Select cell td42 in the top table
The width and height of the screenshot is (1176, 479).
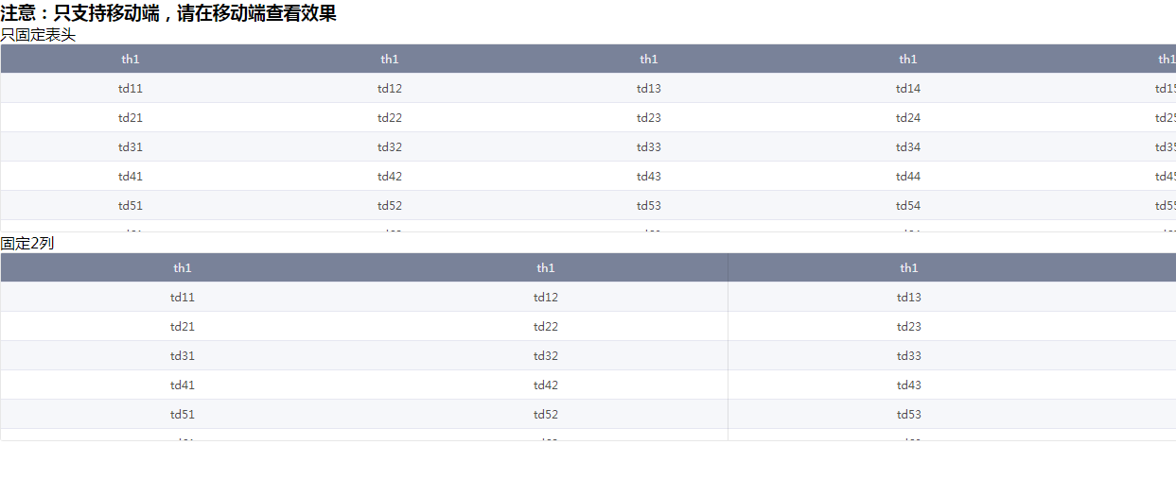(390, 177)
